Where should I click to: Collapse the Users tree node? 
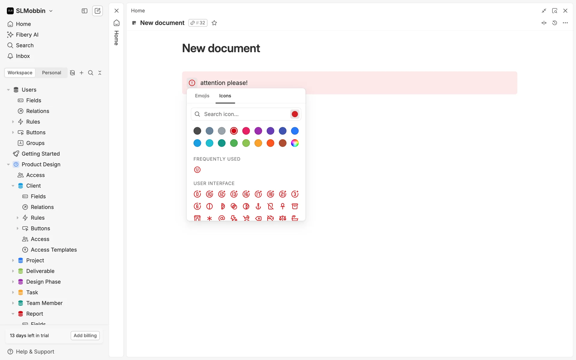(8, 90)
